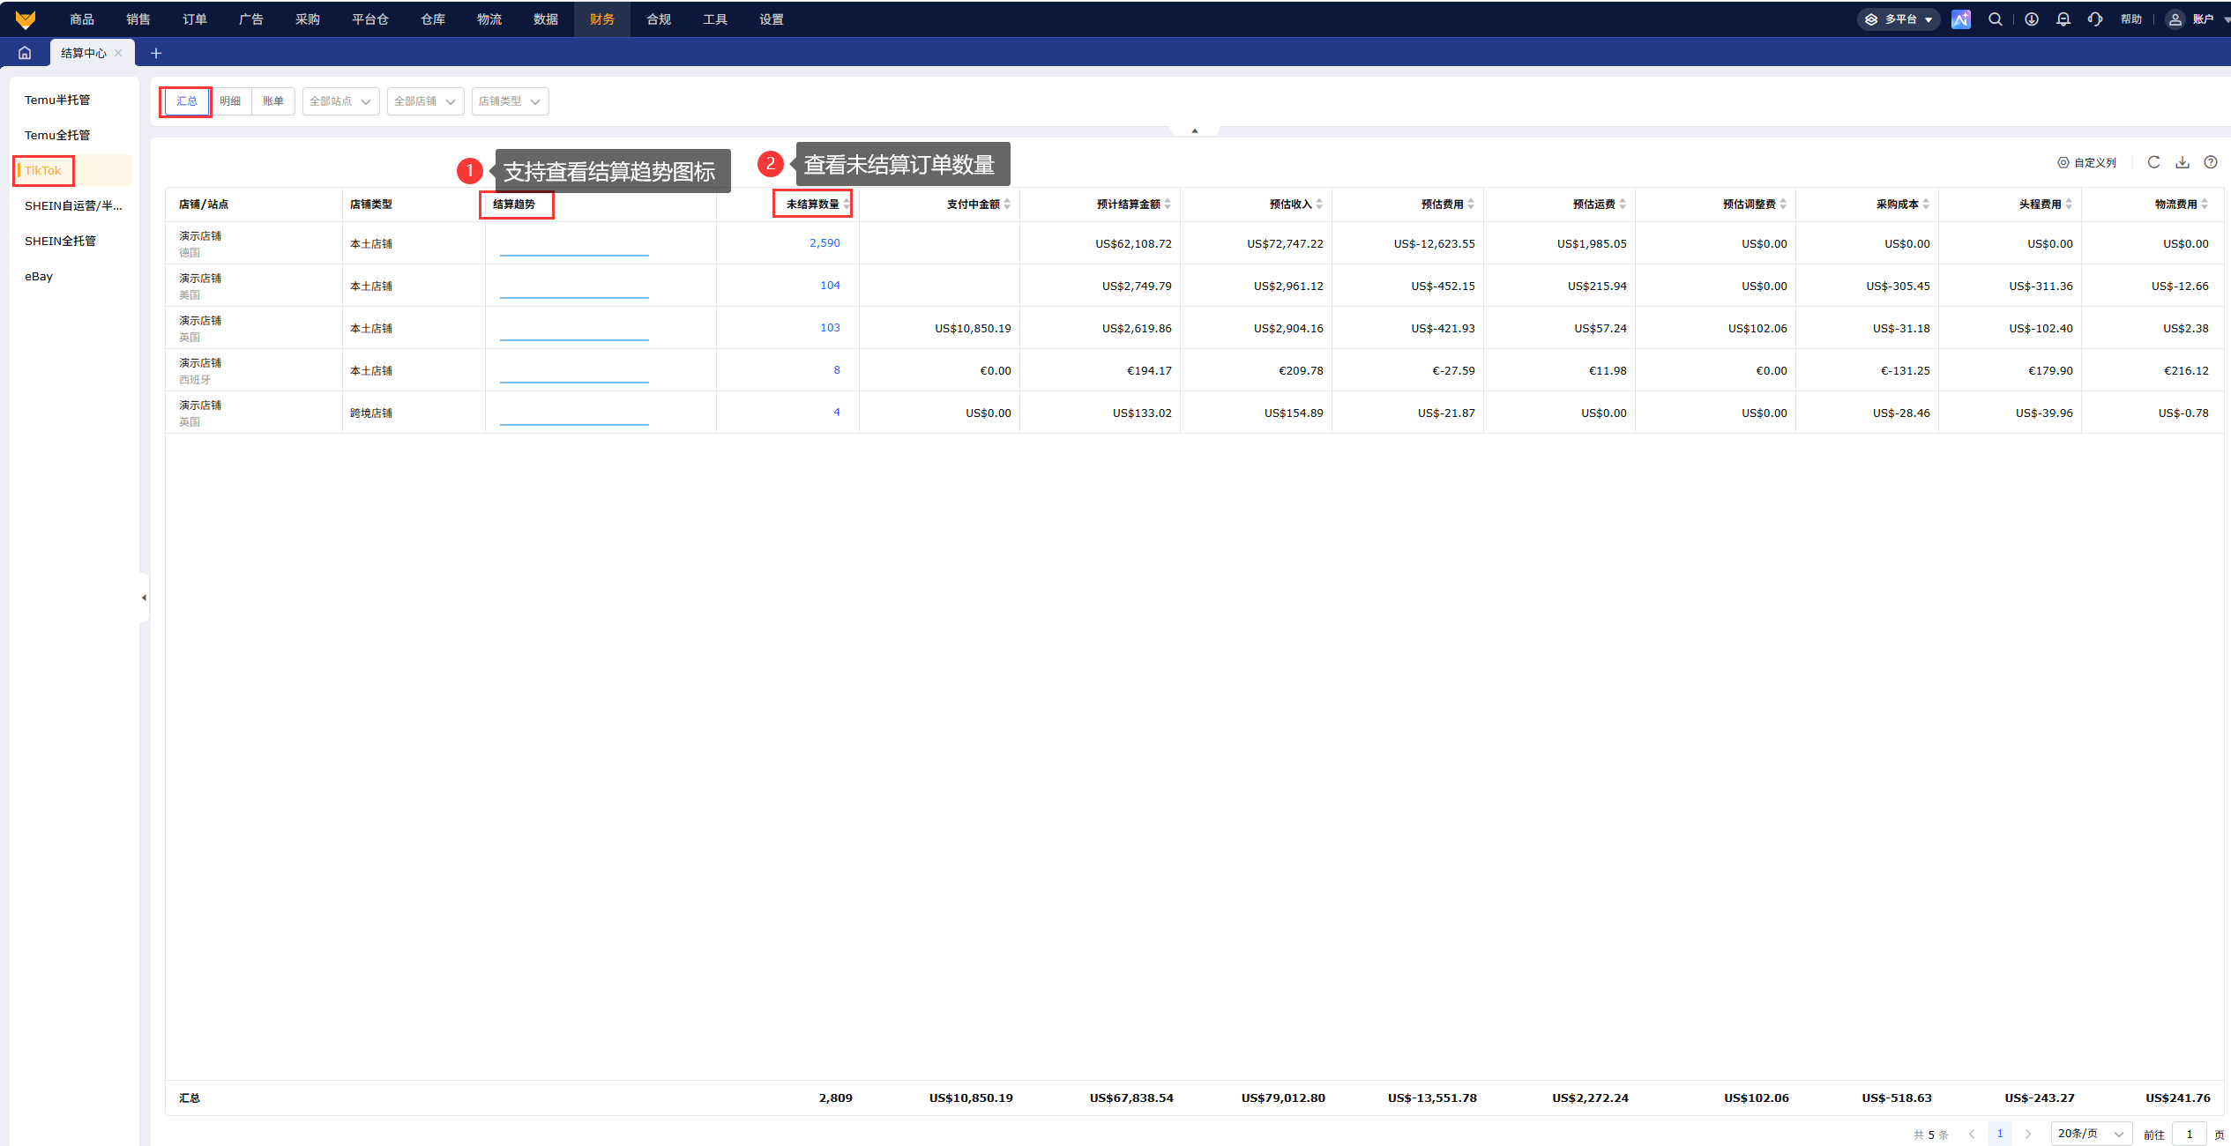Open 财务 top menu

(x=602, y=19)
